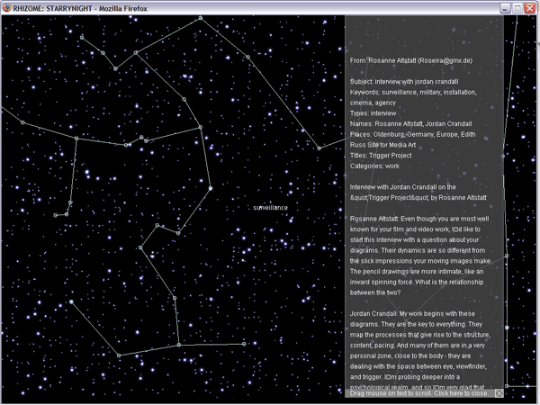
Task: Click the 'Places: Oldenburg, Germany, Europe, Edith' line
Action: click(412, 134)
